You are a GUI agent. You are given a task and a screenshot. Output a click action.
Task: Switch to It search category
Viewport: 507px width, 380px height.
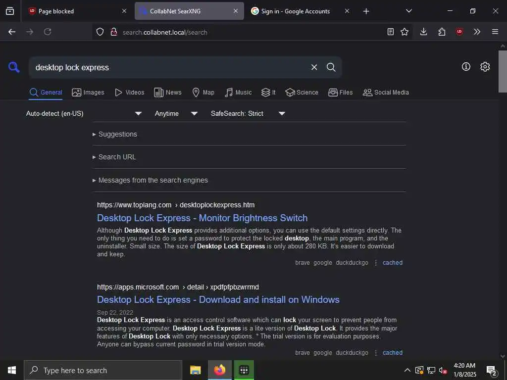268,93
